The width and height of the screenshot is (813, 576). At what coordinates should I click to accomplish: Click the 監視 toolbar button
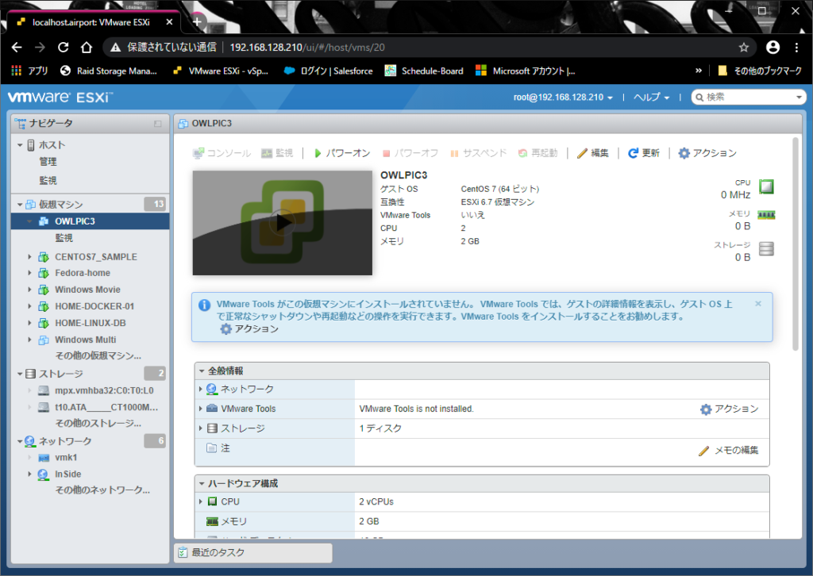pos(277,153)
